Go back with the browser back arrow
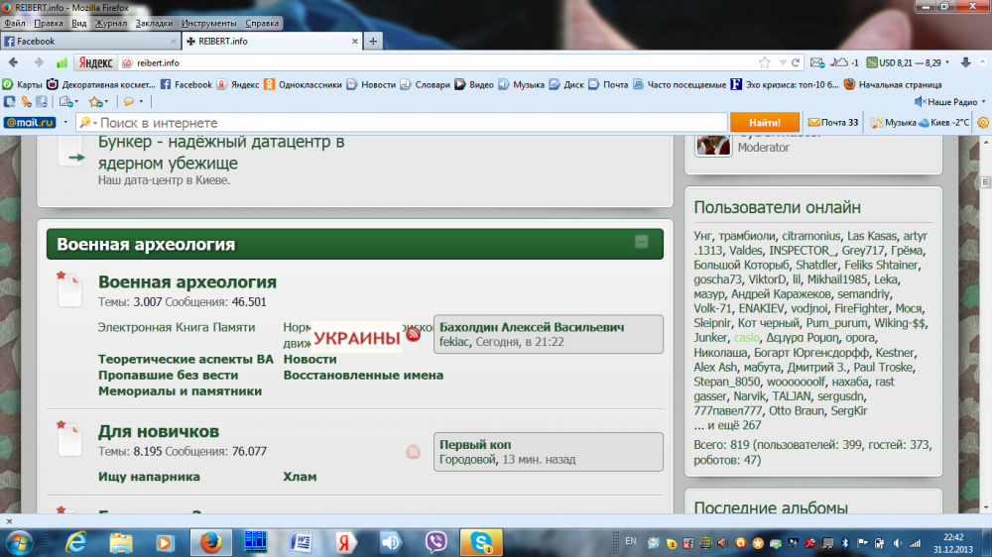This screenshot has width=992, height=557. [13, 62]
